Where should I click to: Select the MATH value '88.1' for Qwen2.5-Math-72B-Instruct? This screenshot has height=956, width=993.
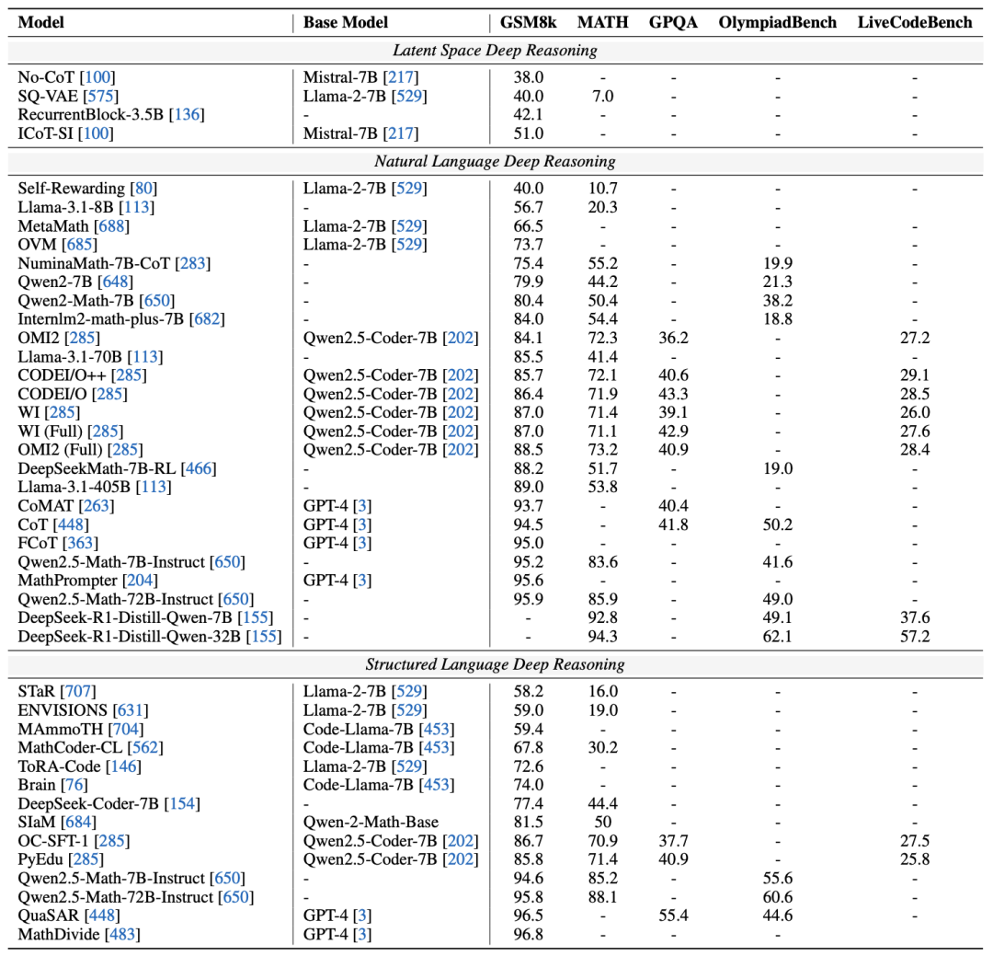pyautogui.click(x=603, y=897)
